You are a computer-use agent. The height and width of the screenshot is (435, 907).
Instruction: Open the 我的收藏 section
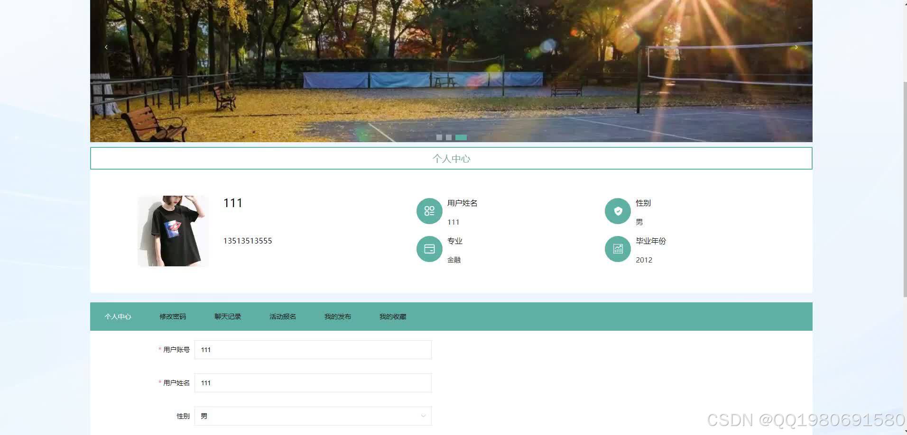[x=393, y=316]
